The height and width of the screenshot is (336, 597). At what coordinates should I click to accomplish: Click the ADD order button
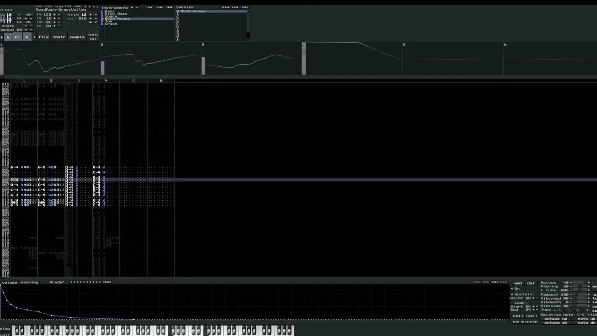pos(28,14)
